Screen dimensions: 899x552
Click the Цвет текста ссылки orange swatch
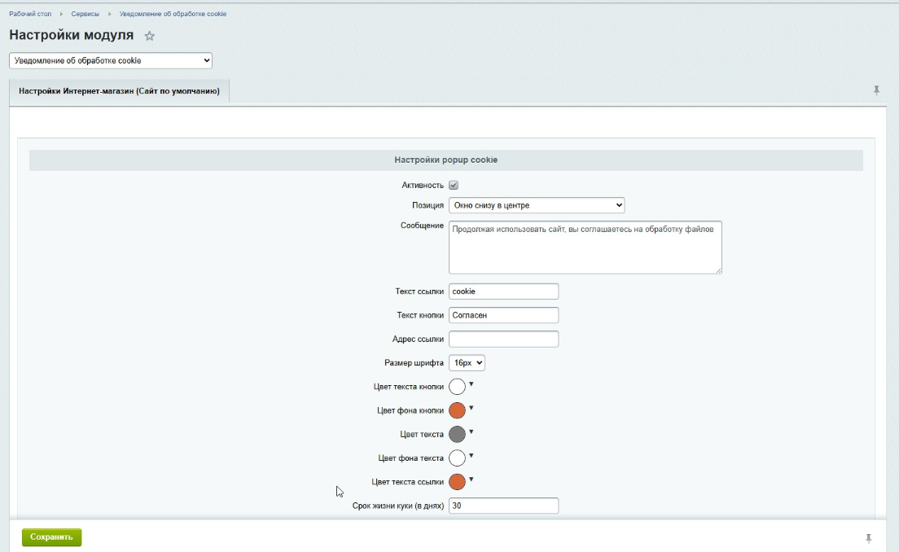coord(457,482)
